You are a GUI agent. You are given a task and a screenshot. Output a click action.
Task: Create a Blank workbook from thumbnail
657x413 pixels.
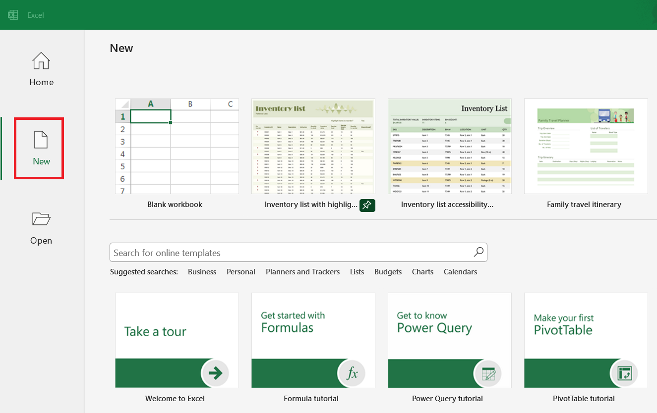tap(177, 146)
